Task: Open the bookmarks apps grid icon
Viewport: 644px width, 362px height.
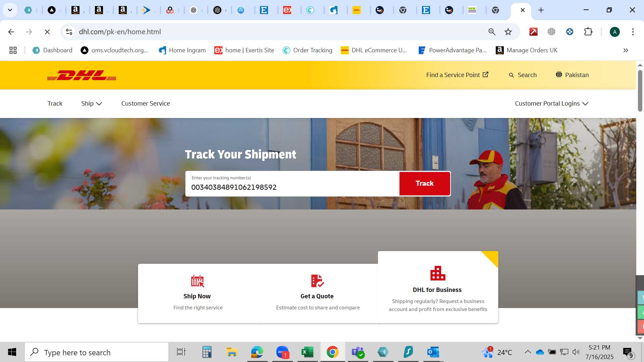Action: coord(13,50)
